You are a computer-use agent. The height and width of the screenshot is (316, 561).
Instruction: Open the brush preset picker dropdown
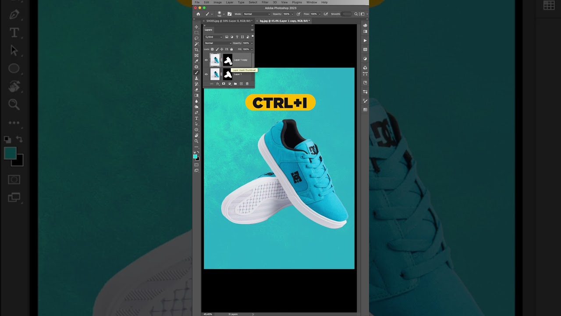click(x=224, y=14)
